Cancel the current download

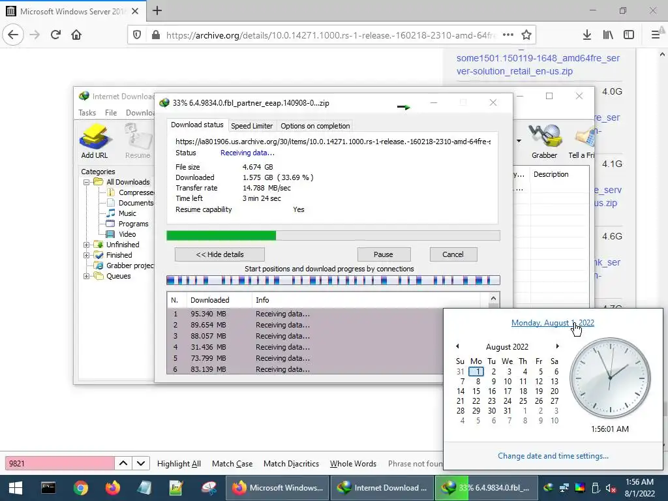tap(453, 254)
